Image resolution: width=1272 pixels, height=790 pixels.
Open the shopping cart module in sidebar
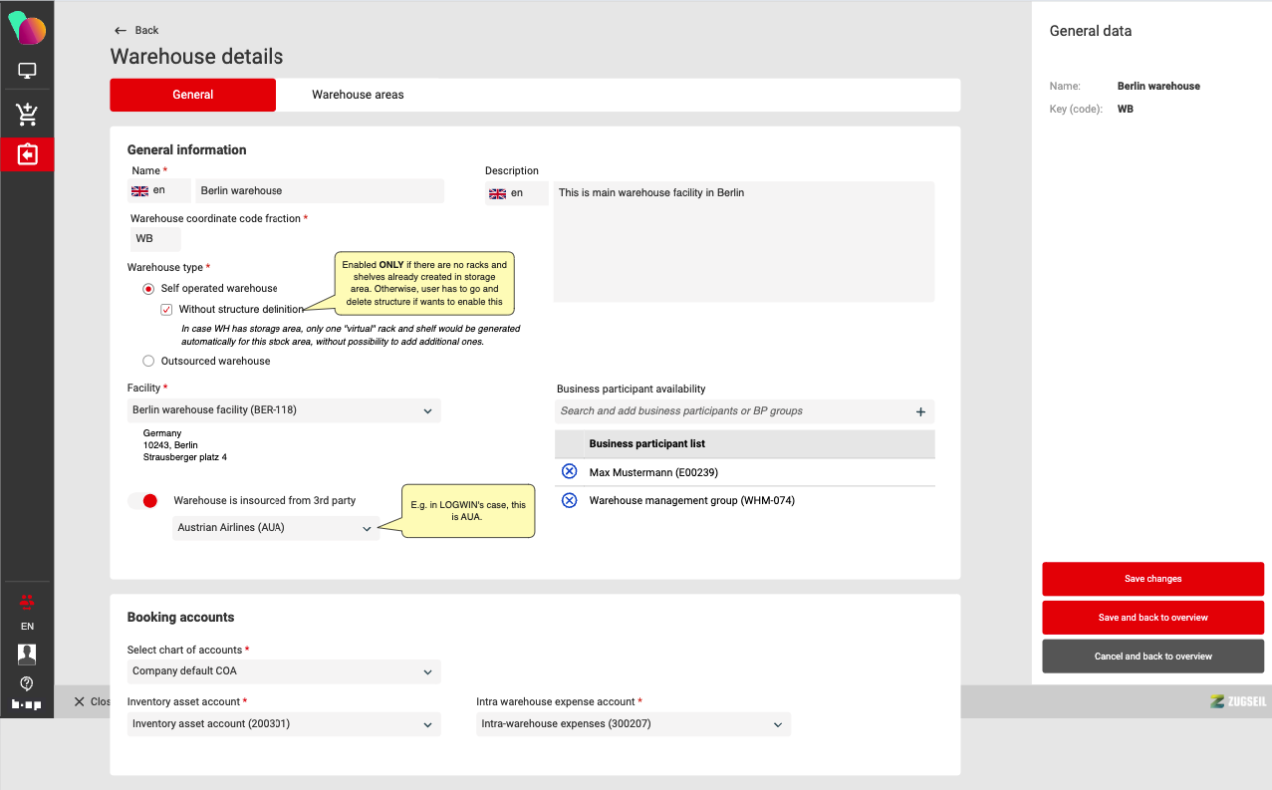[27, 115]
